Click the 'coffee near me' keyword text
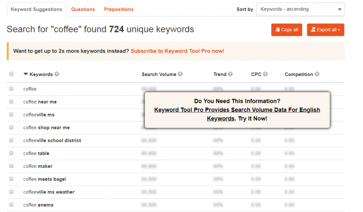The height and width of the screenshot is (212, 363). [40, 102]
